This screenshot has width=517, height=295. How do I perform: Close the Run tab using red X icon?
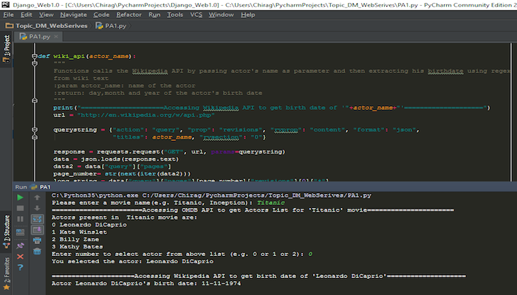point(20,257)
